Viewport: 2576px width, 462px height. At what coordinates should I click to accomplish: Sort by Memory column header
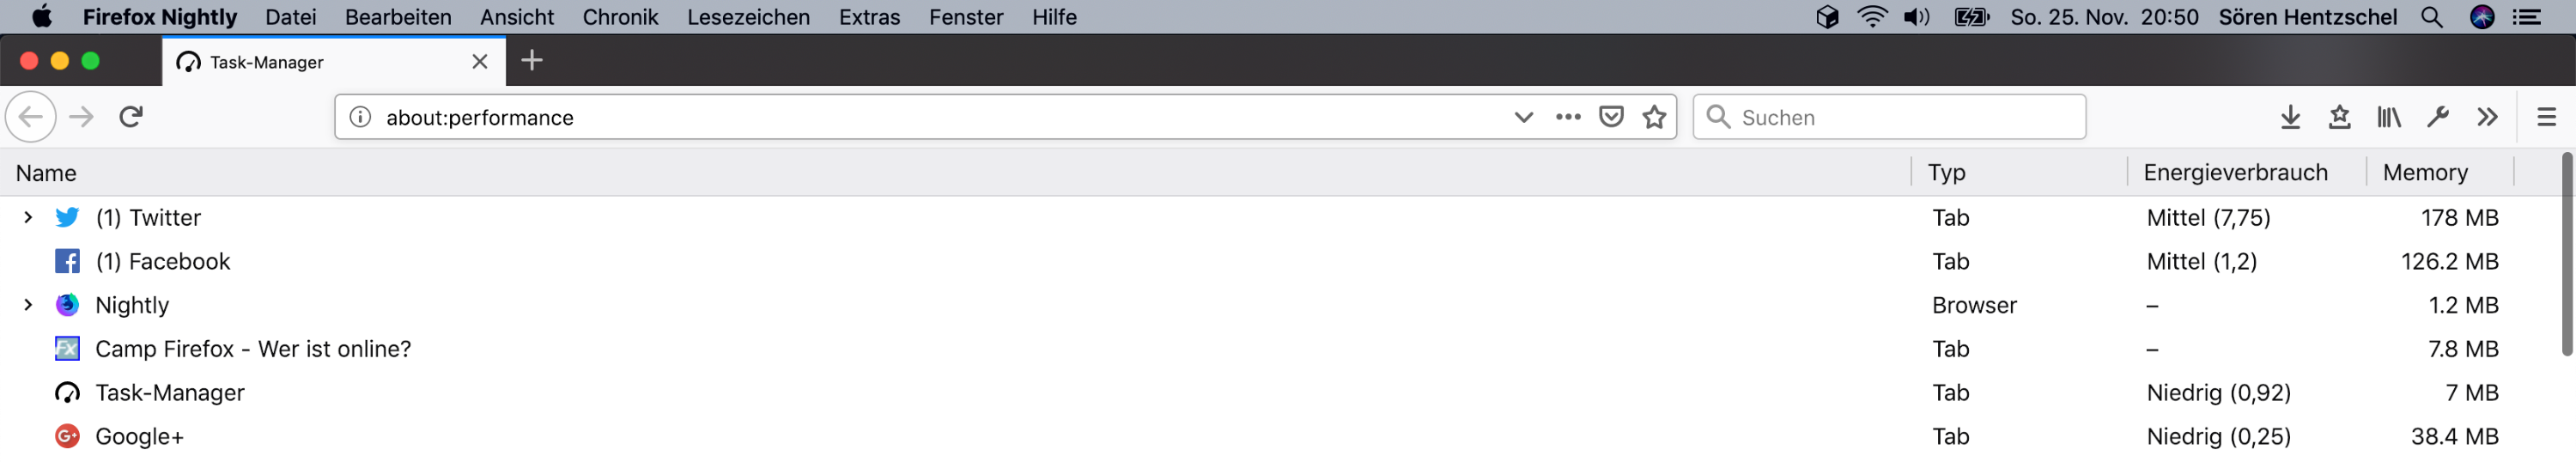[2425, 173]
